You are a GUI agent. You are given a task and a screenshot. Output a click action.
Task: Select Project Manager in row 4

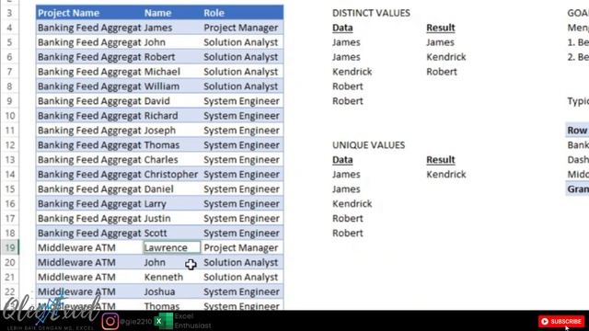(243, 28)
